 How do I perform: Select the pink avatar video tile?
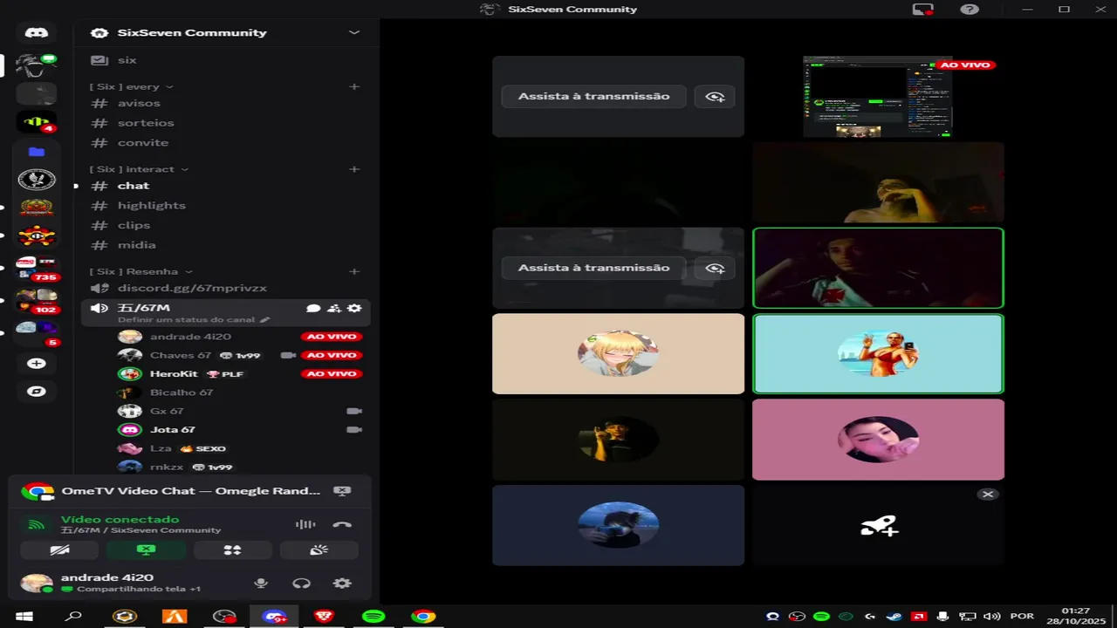point(879,440)
